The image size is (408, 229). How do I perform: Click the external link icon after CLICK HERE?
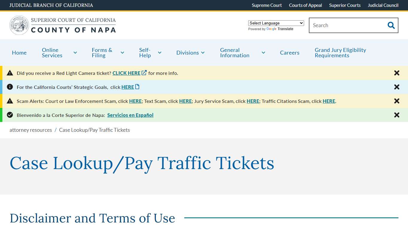coord(144,72)
